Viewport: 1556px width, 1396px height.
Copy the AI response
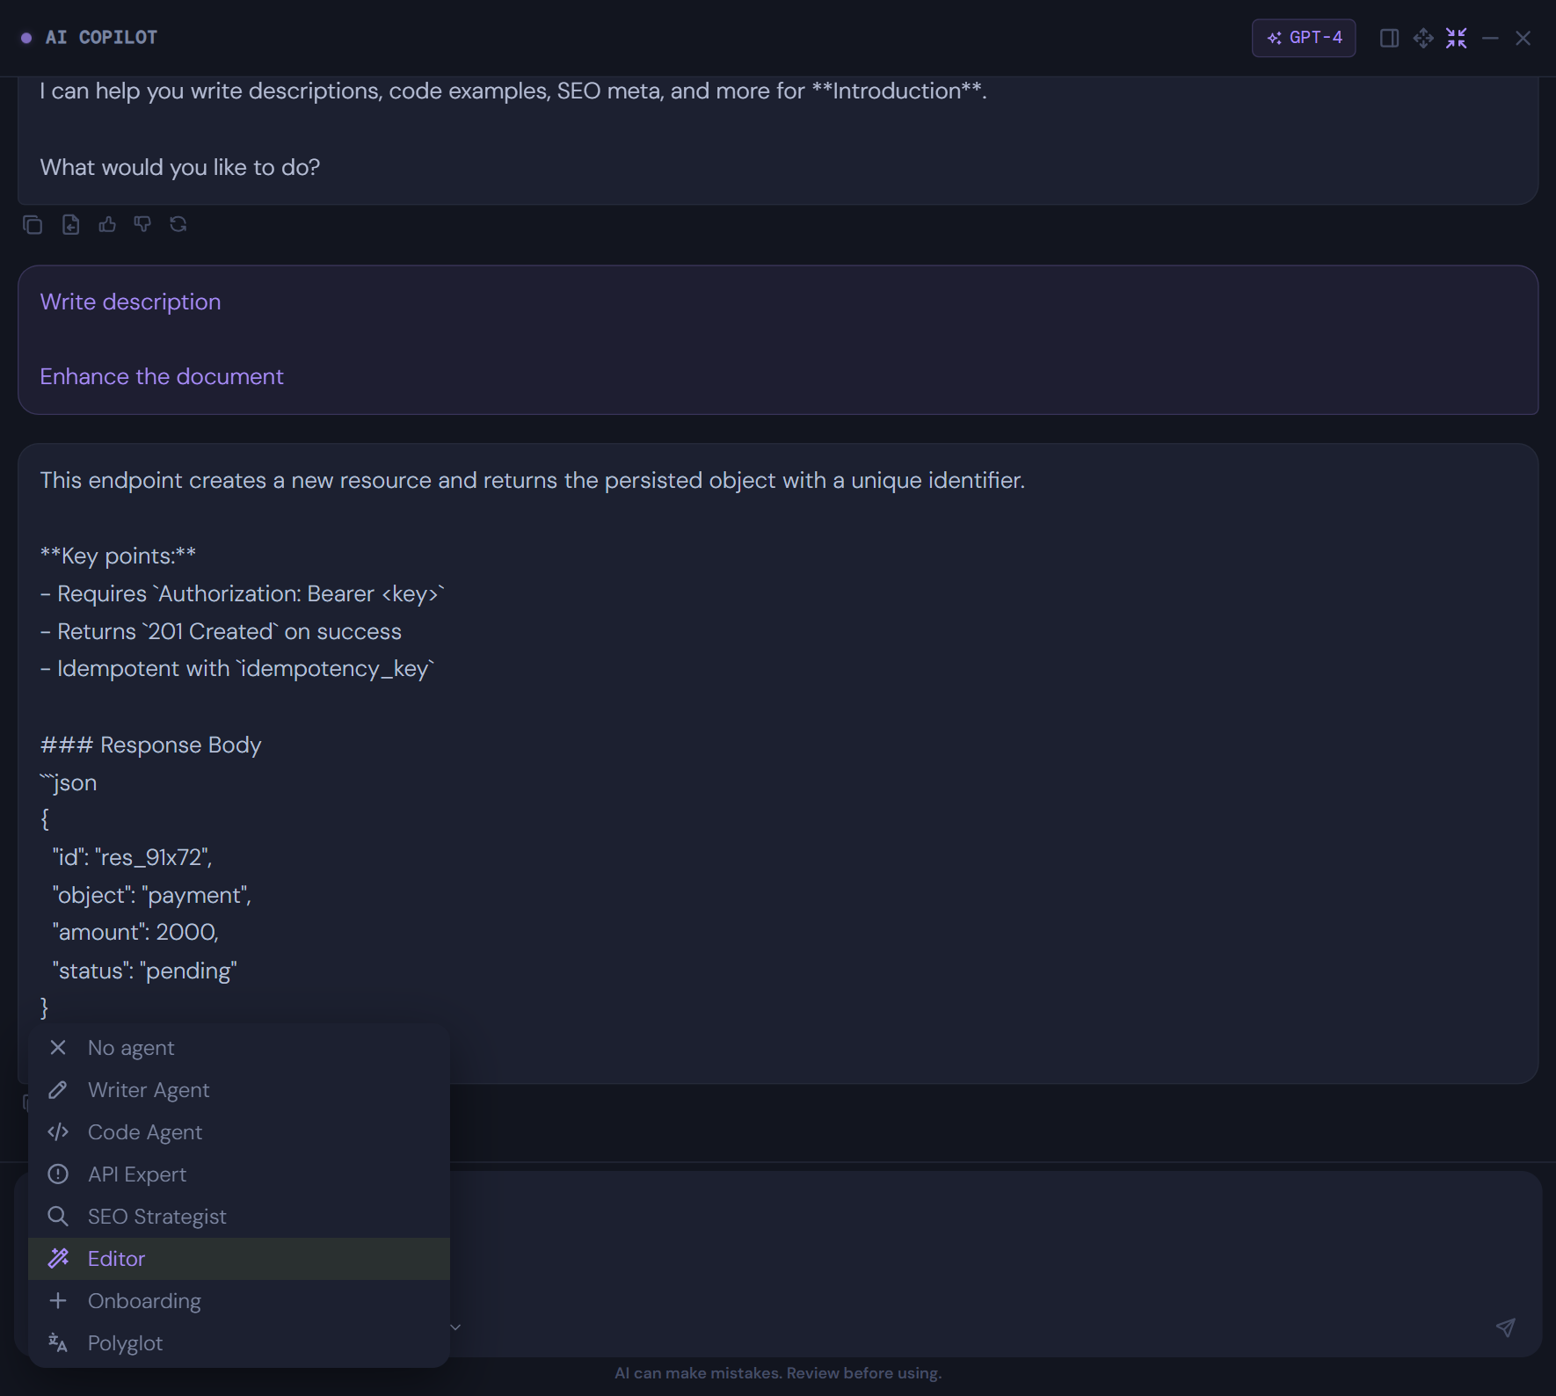[33, 224]
